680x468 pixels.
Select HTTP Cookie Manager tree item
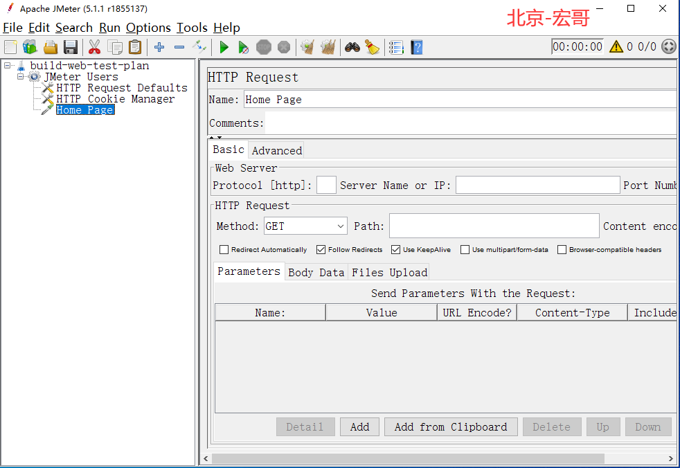(116, 99)
